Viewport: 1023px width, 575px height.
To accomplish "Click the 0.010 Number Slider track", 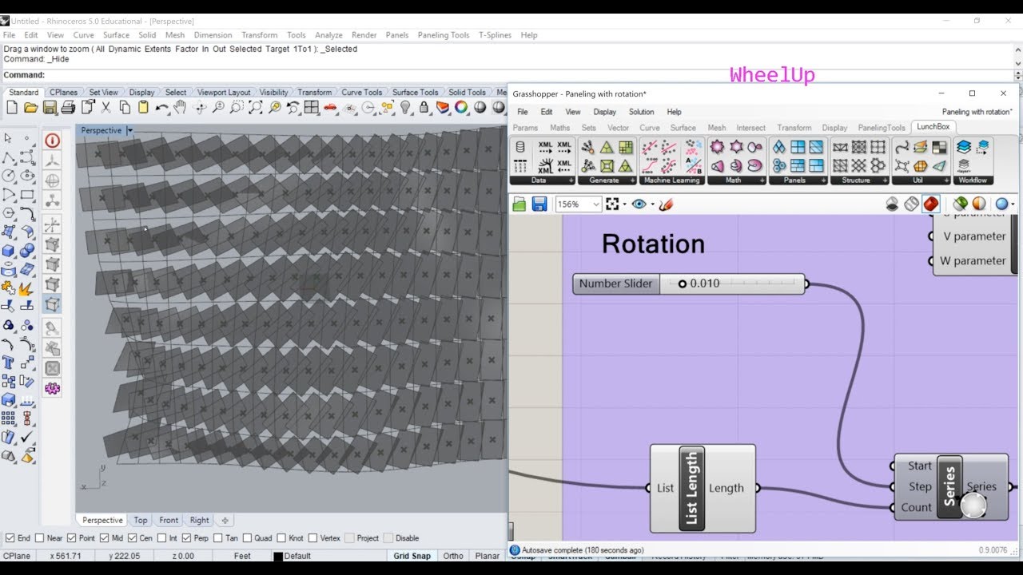I will click(731, 284).
